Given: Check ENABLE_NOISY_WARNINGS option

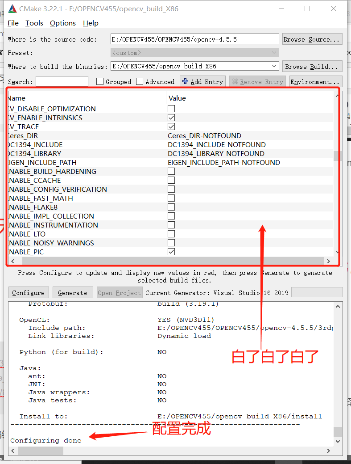Looking at the screenshot, I should [171, 243].
